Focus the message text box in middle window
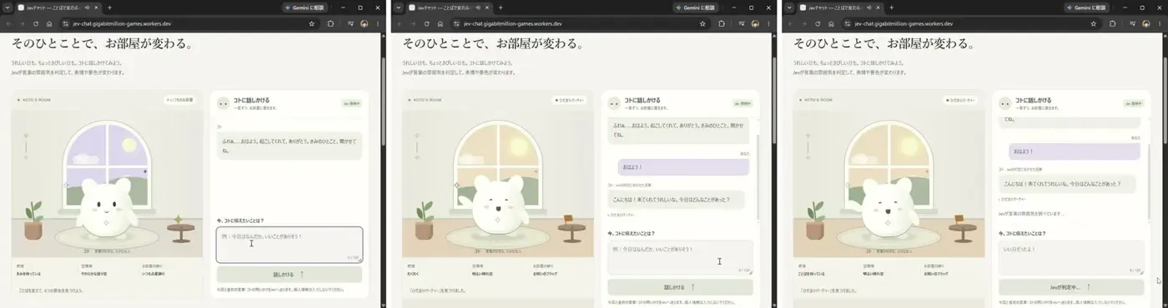1168x308 pixels. pyautogui.click(x=680, y=257)
